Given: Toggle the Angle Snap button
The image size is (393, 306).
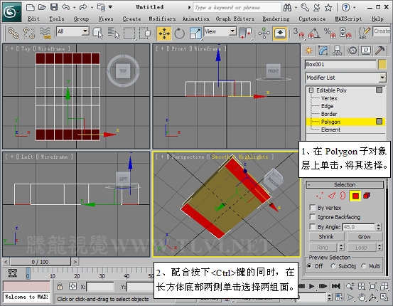Looking at the screenshot, I should point(314,33).
